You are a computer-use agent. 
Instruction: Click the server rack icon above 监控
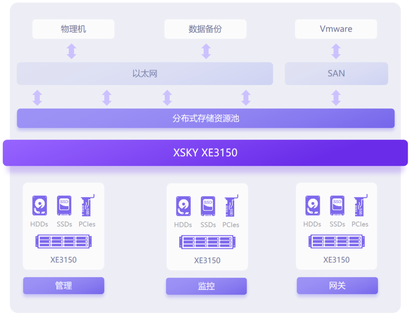(207, 242)
